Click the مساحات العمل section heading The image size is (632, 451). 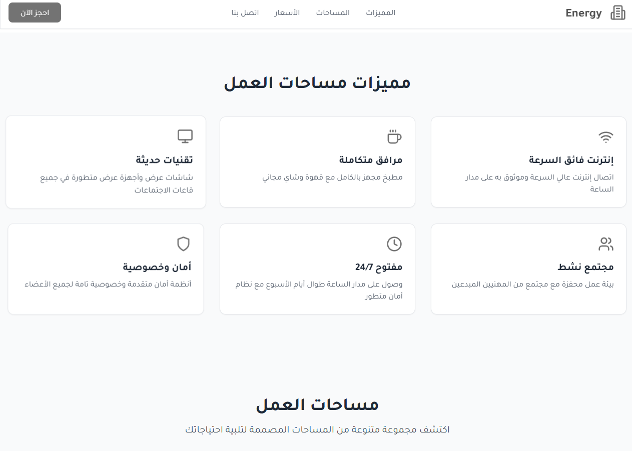click(x=317, y=404)
